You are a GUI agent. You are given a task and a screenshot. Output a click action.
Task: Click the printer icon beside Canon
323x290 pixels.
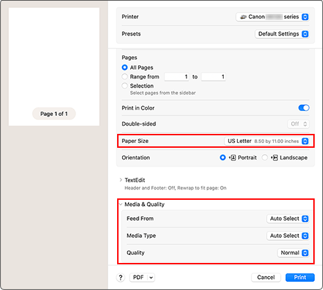(243, 17)
